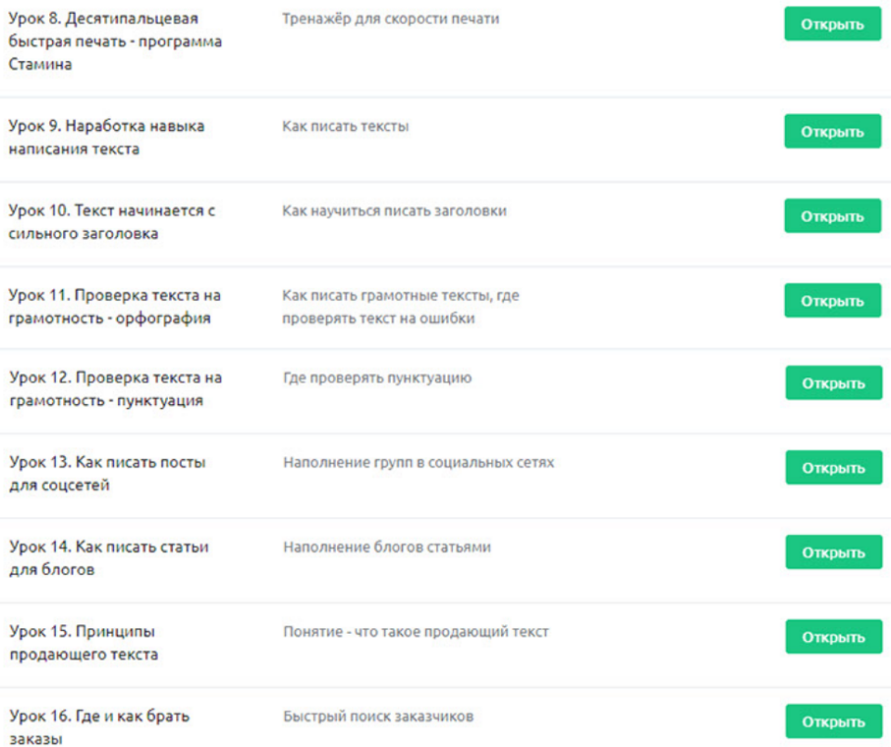Viewport: 891px width, 747px height.
Task: Open Урок 14 using Открыть button
Action: pos(833,553)
